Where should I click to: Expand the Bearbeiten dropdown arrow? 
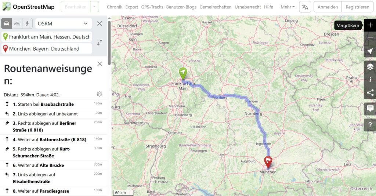pyautogui.click(x=94, y=7)
